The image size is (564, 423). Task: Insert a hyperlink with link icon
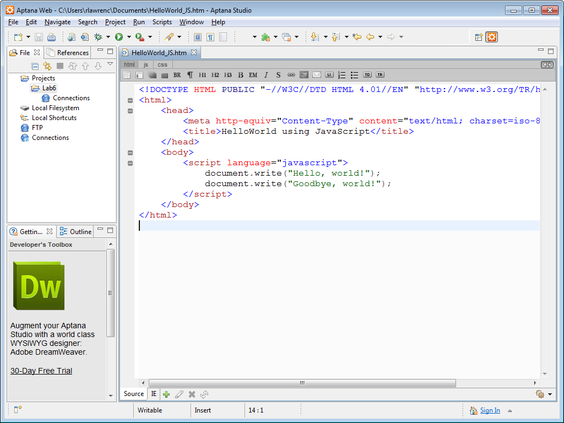pyautogui.click(x=291, y=75)
